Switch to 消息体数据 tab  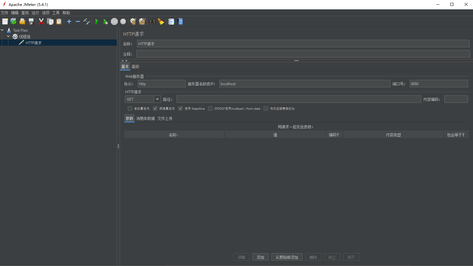[x=145, y=118]
